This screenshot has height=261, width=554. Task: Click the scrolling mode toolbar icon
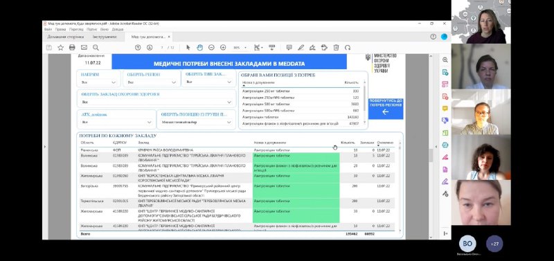click(271, 47)
